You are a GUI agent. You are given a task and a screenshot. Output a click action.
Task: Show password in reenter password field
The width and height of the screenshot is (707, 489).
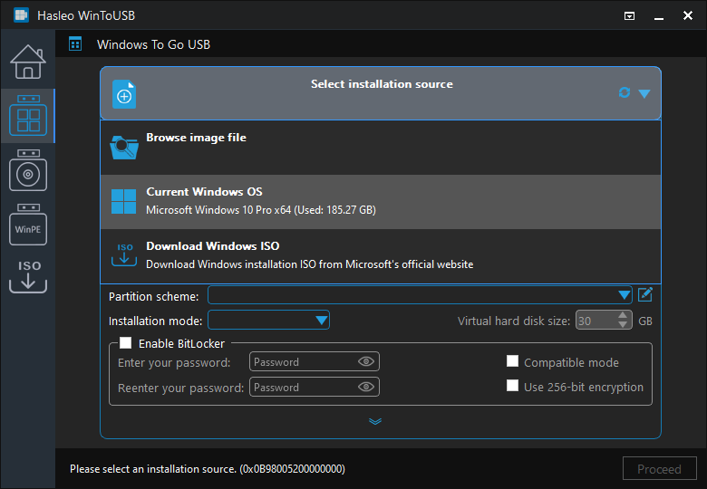(365, 387)
